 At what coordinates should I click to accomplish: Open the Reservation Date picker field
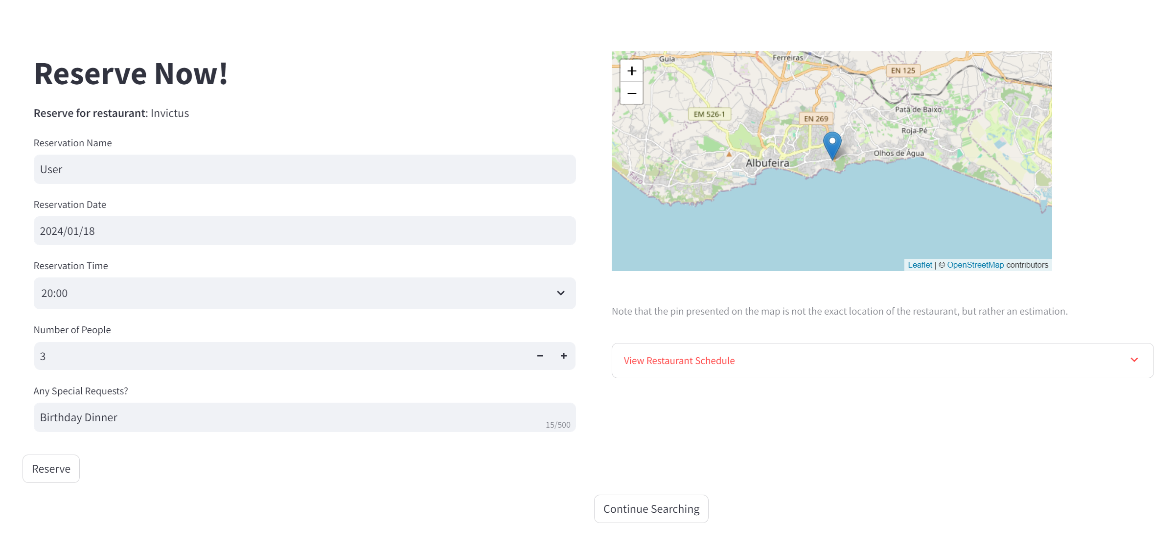(x=304, y=231)
